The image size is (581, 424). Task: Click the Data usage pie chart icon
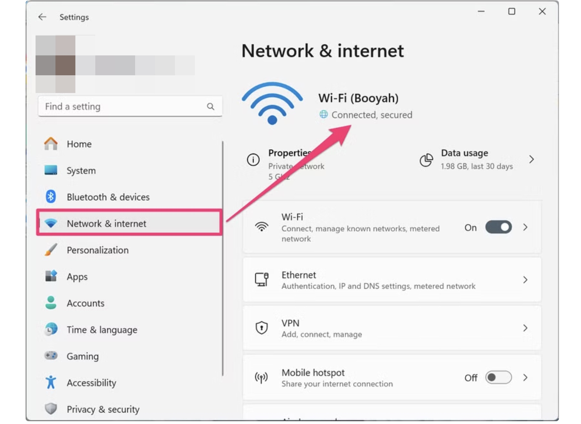(x=426, y=160)
